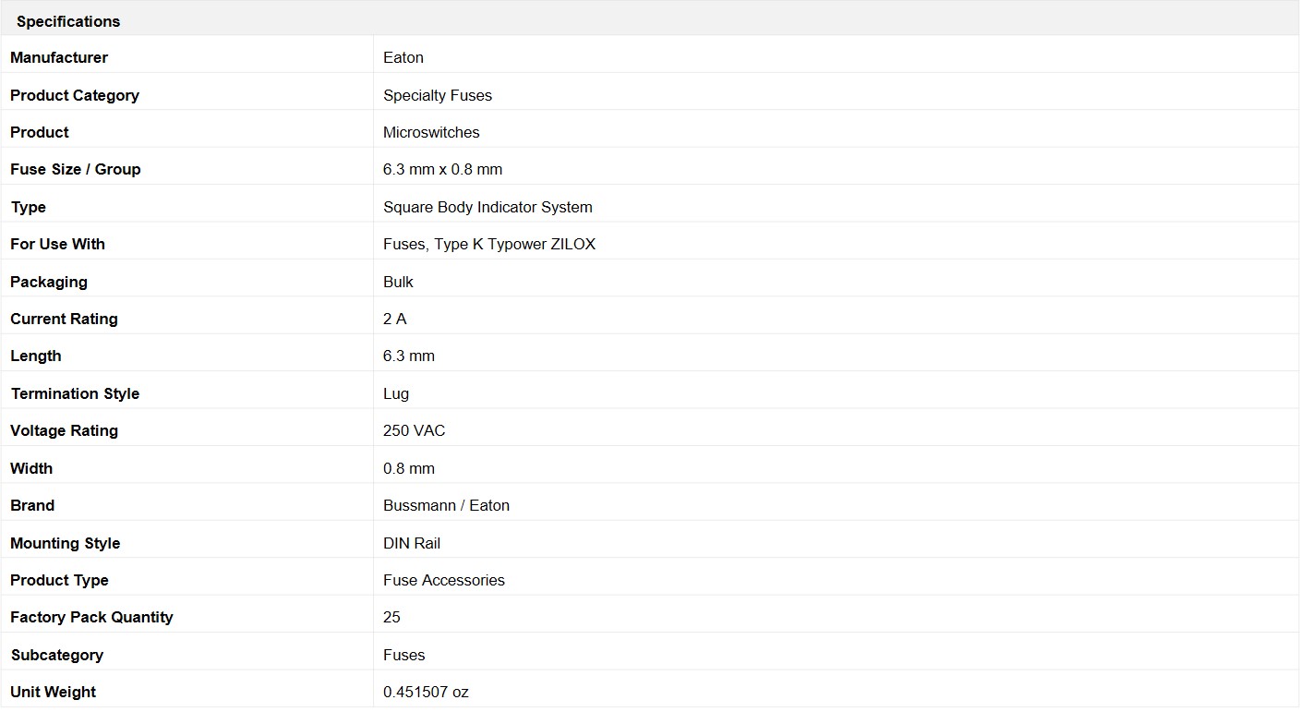Click the Width 0.8 mm value

(409, 468)
